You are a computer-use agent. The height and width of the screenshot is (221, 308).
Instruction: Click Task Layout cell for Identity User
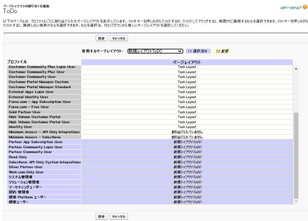(187, 127)
